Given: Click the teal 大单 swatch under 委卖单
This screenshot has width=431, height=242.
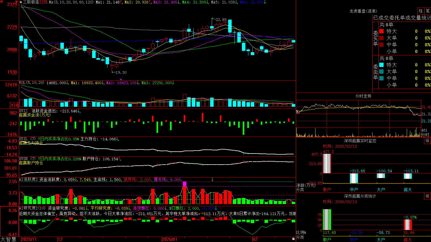Looking at the screenshot, I should (381, 72).
